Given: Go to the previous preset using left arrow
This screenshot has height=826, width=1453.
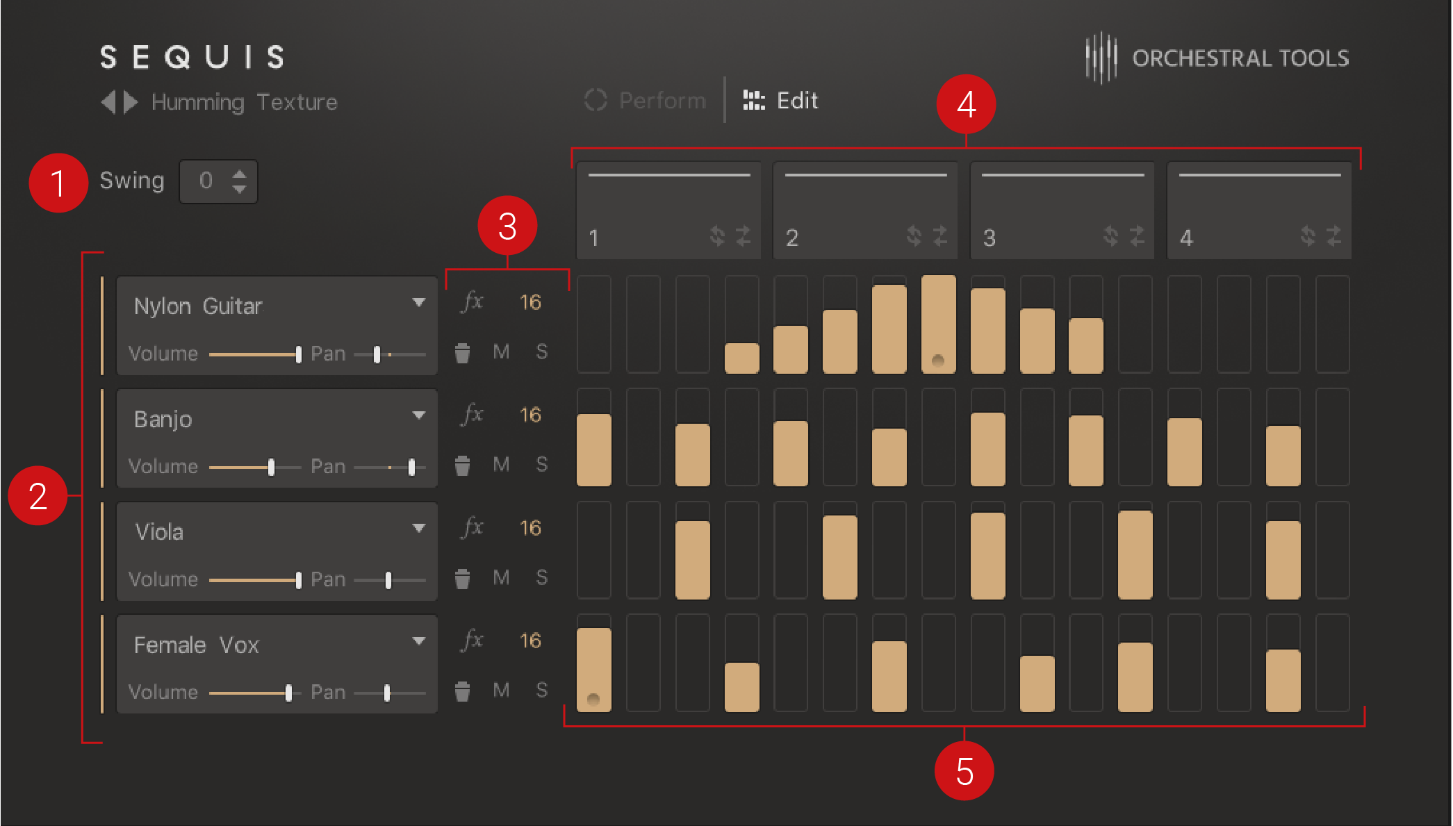Looking at the screenshot, I should 108,102.
